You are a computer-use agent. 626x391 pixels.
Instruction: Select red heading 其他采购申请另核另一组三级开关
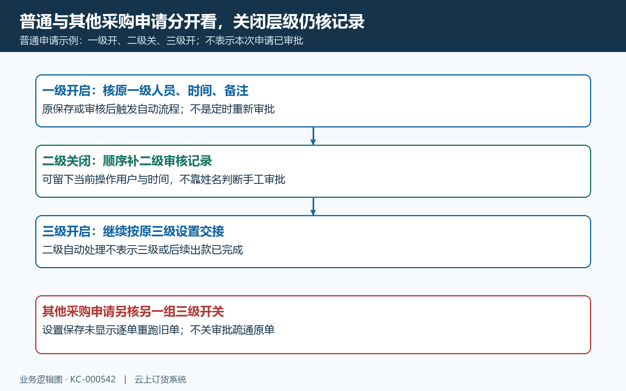point(133,312)
